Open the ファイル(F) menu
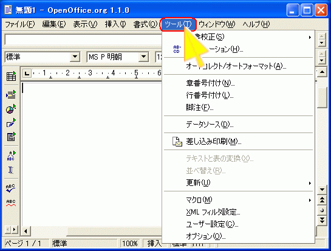Screen dimensions: 331x251 click(20, 24)
